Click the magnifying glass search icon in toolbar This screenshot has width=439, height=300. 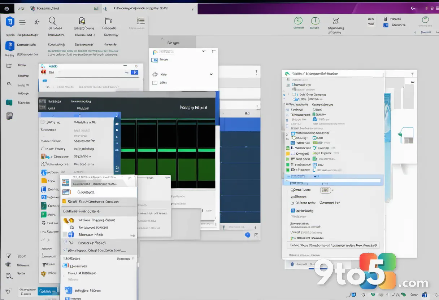(x=52, y=21)
